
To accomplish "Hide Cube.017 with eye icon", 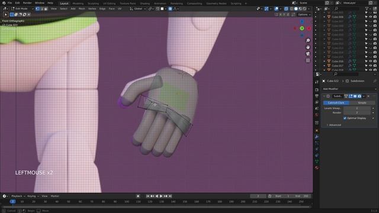I will [x=371, y=66].
